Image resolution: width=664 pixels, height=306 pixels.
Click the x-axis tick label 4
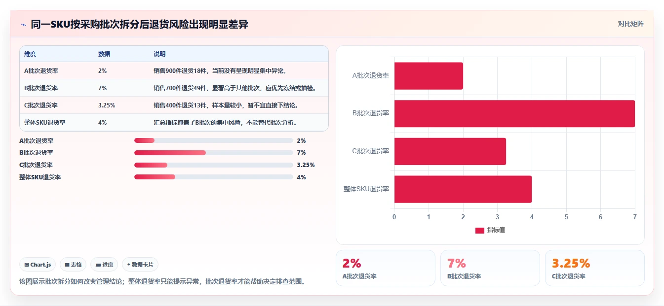(532, 217)
